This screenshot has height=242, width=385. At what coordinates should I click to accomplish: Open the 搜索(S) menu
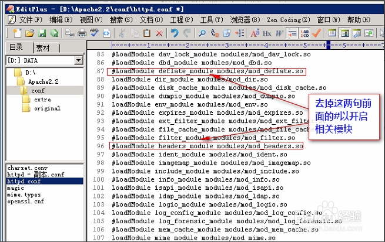coord(121,19)
